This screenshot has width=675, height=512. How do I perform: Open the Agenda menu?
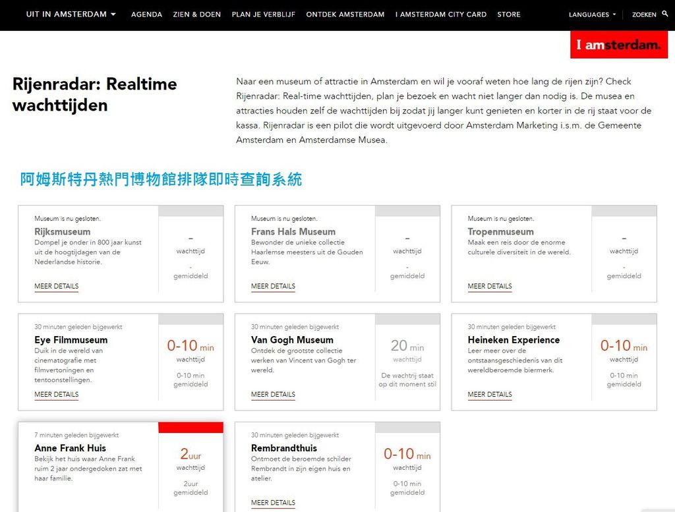tap(147, 14)
